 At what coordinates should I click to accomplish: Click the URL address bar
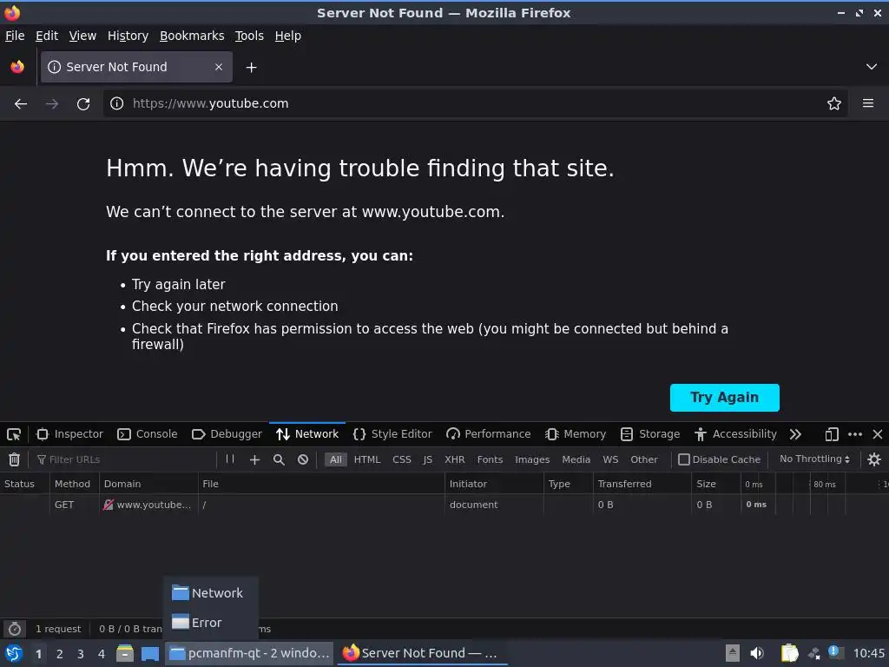click(475, 103)
